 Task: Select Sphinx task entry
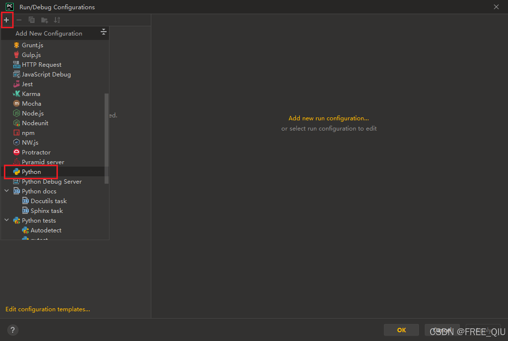coord(47,210)
